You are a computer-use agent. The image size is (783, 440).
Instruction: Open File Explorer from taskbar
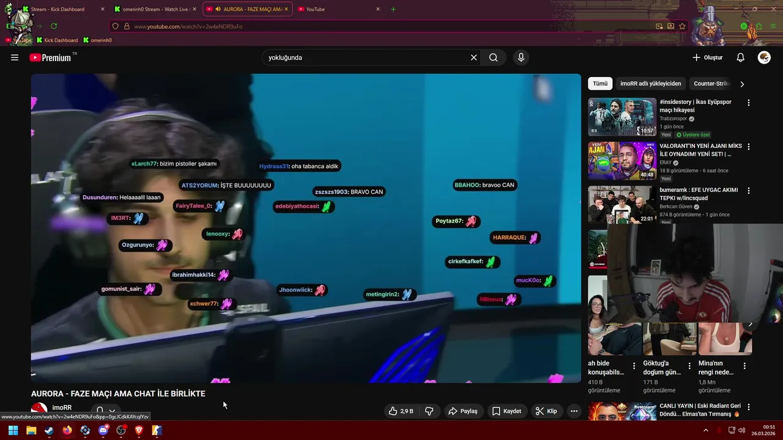click(x=31, y=430)
